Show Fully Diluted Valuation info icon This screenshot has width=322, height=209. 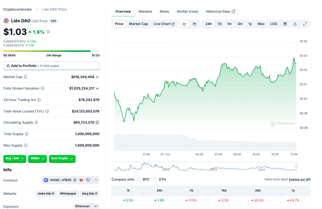coord(42,88)
